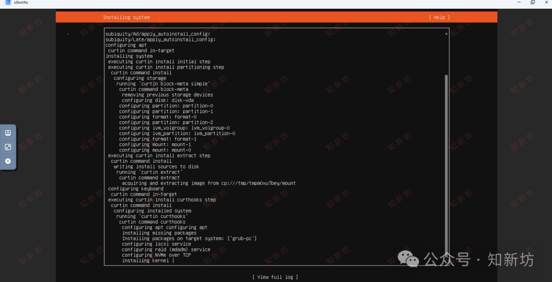Click View full log button
This screenshot has height=282, width=552.
pyautogui.click(x=275, y=277)
